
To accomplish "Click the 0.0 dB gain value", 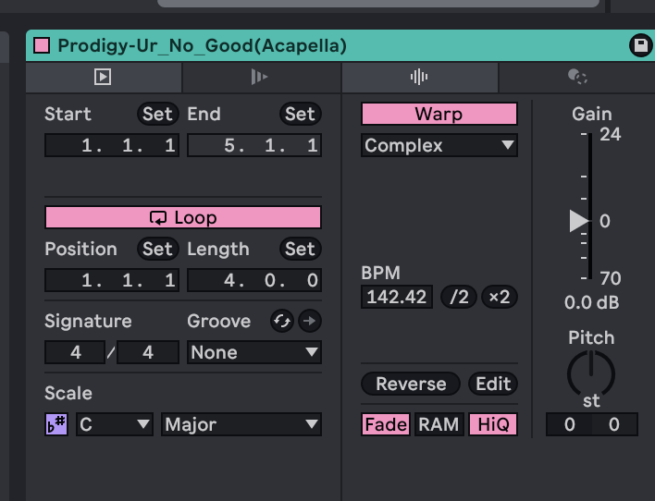I will (x=591, y=302).
